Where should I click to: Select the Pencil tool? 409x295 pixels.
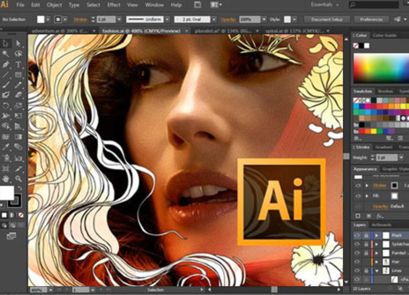coord(18,85)
